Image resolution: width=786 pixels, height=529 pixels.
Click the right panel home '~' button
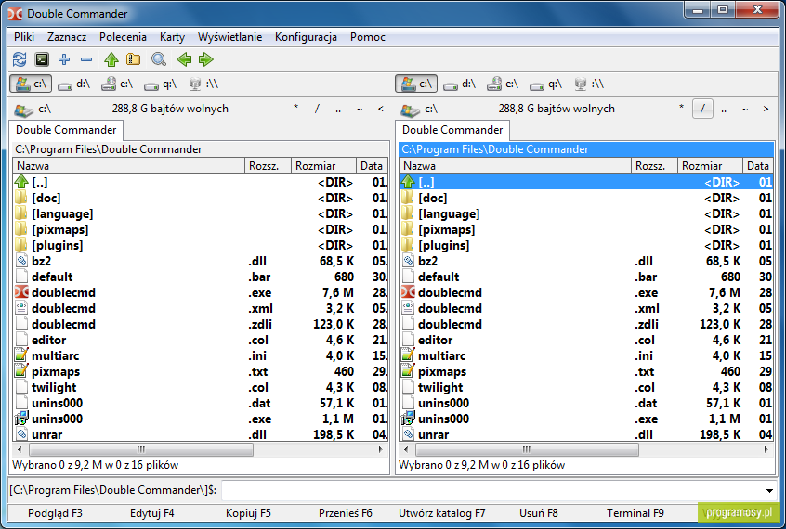[745, 109]
